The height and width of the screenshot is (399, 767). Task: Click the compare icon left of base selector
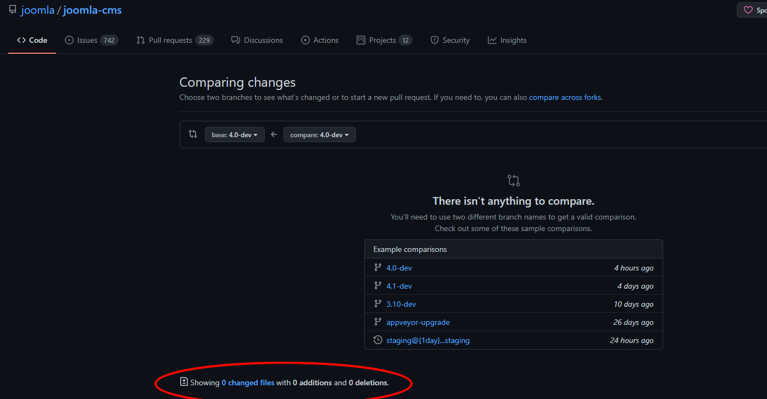tap(193, 134)
